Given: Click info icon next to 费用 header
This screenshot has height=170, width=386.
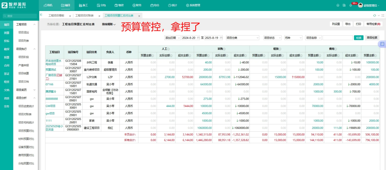Looking at the screenshot, I should [336, 49].
